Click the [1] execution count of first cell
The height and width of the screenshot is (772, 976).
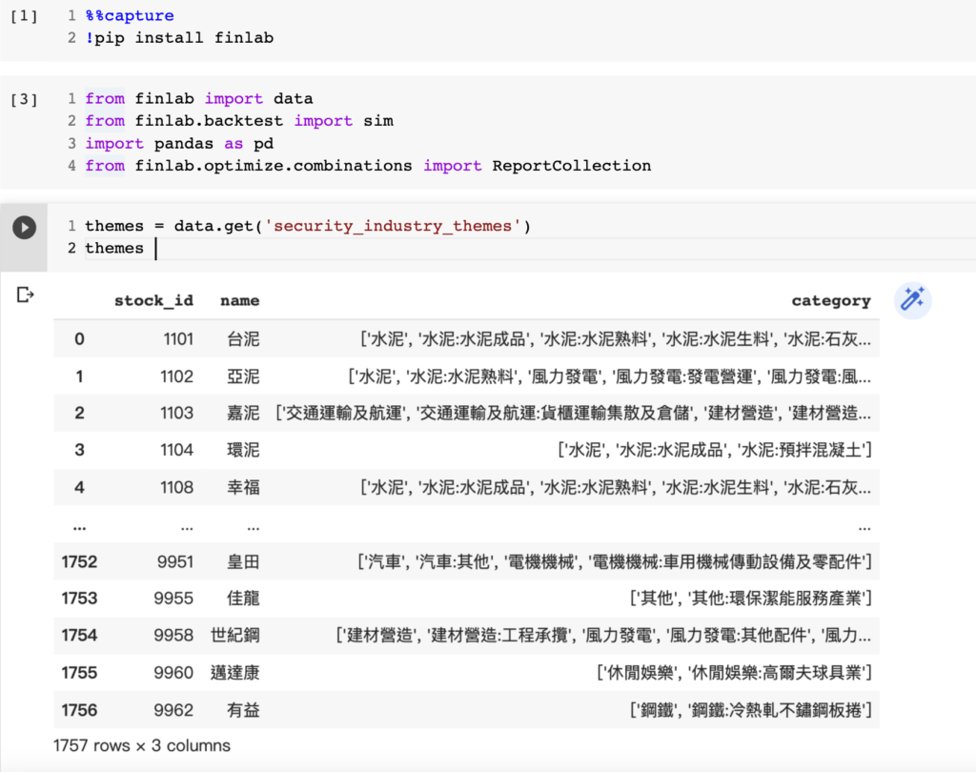(24, 17)
